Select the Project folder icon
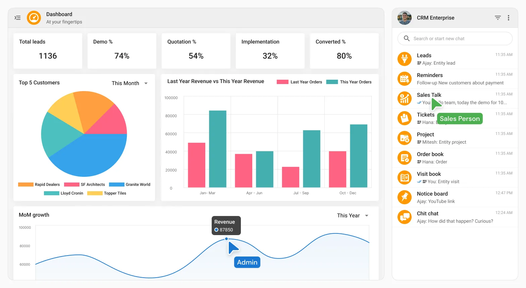Viewport: 526px width, 288px height. tap(405, 138)
